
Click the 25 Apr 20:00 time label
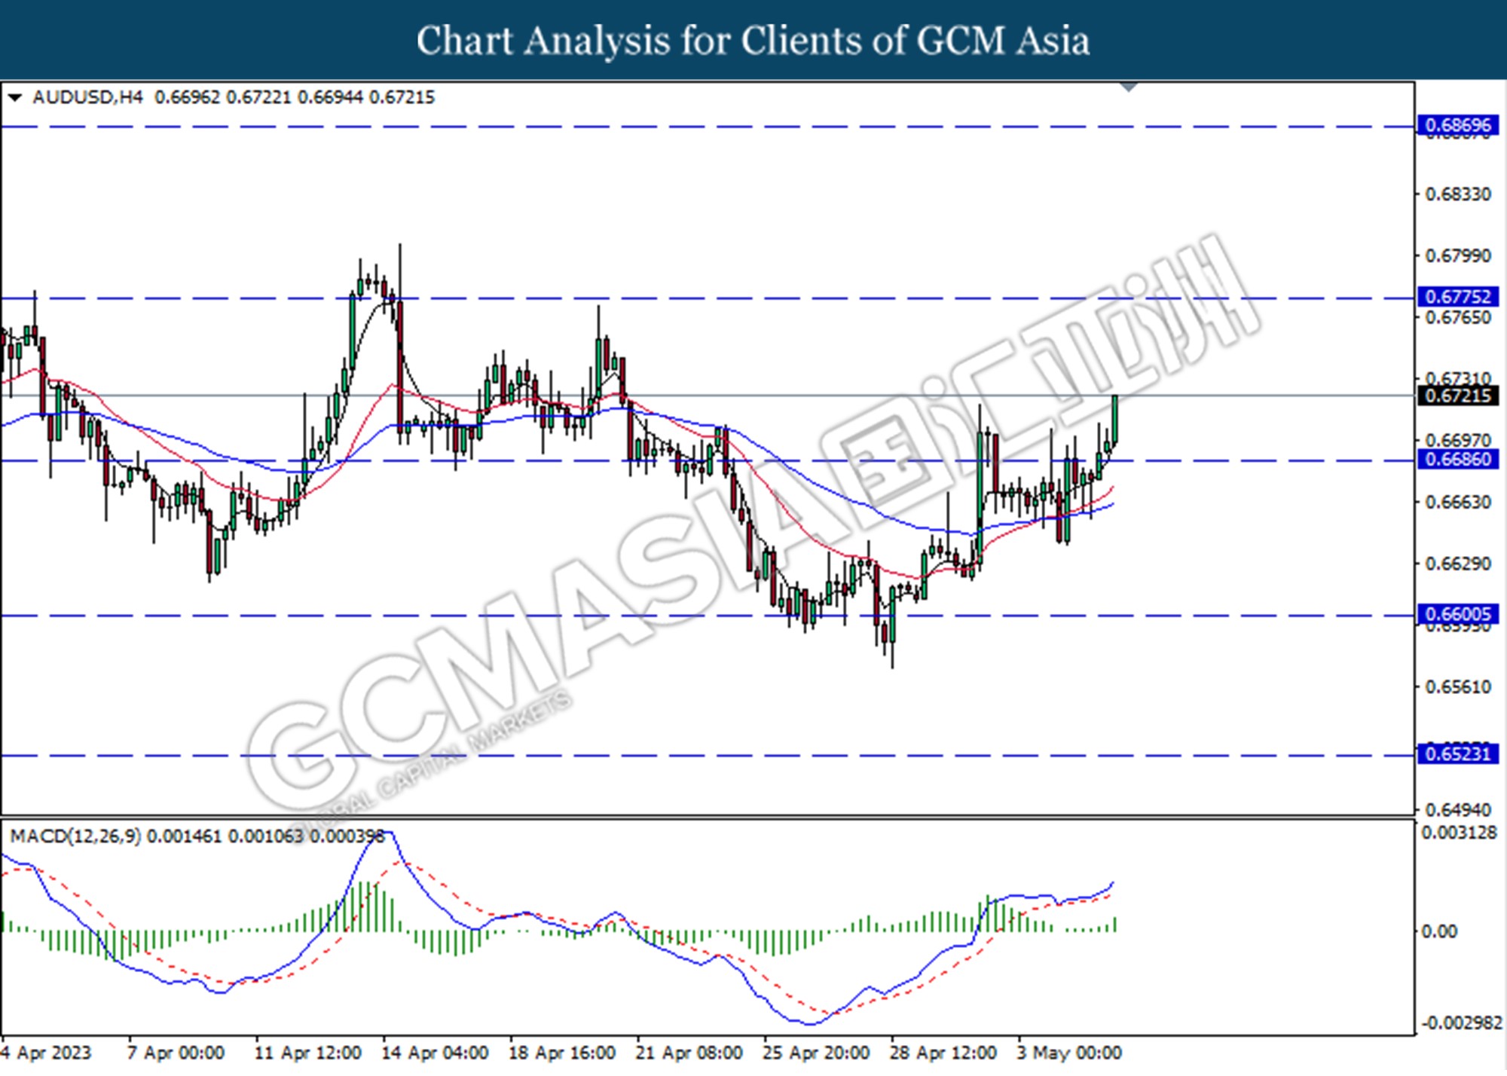click(x=816, y=1053)
